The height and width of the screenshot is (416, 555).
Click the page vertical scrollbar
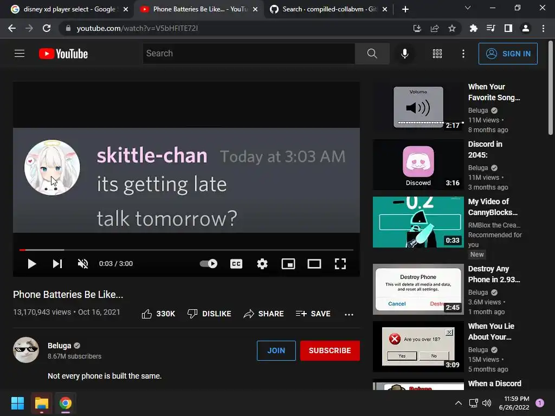tap(551, 88)
